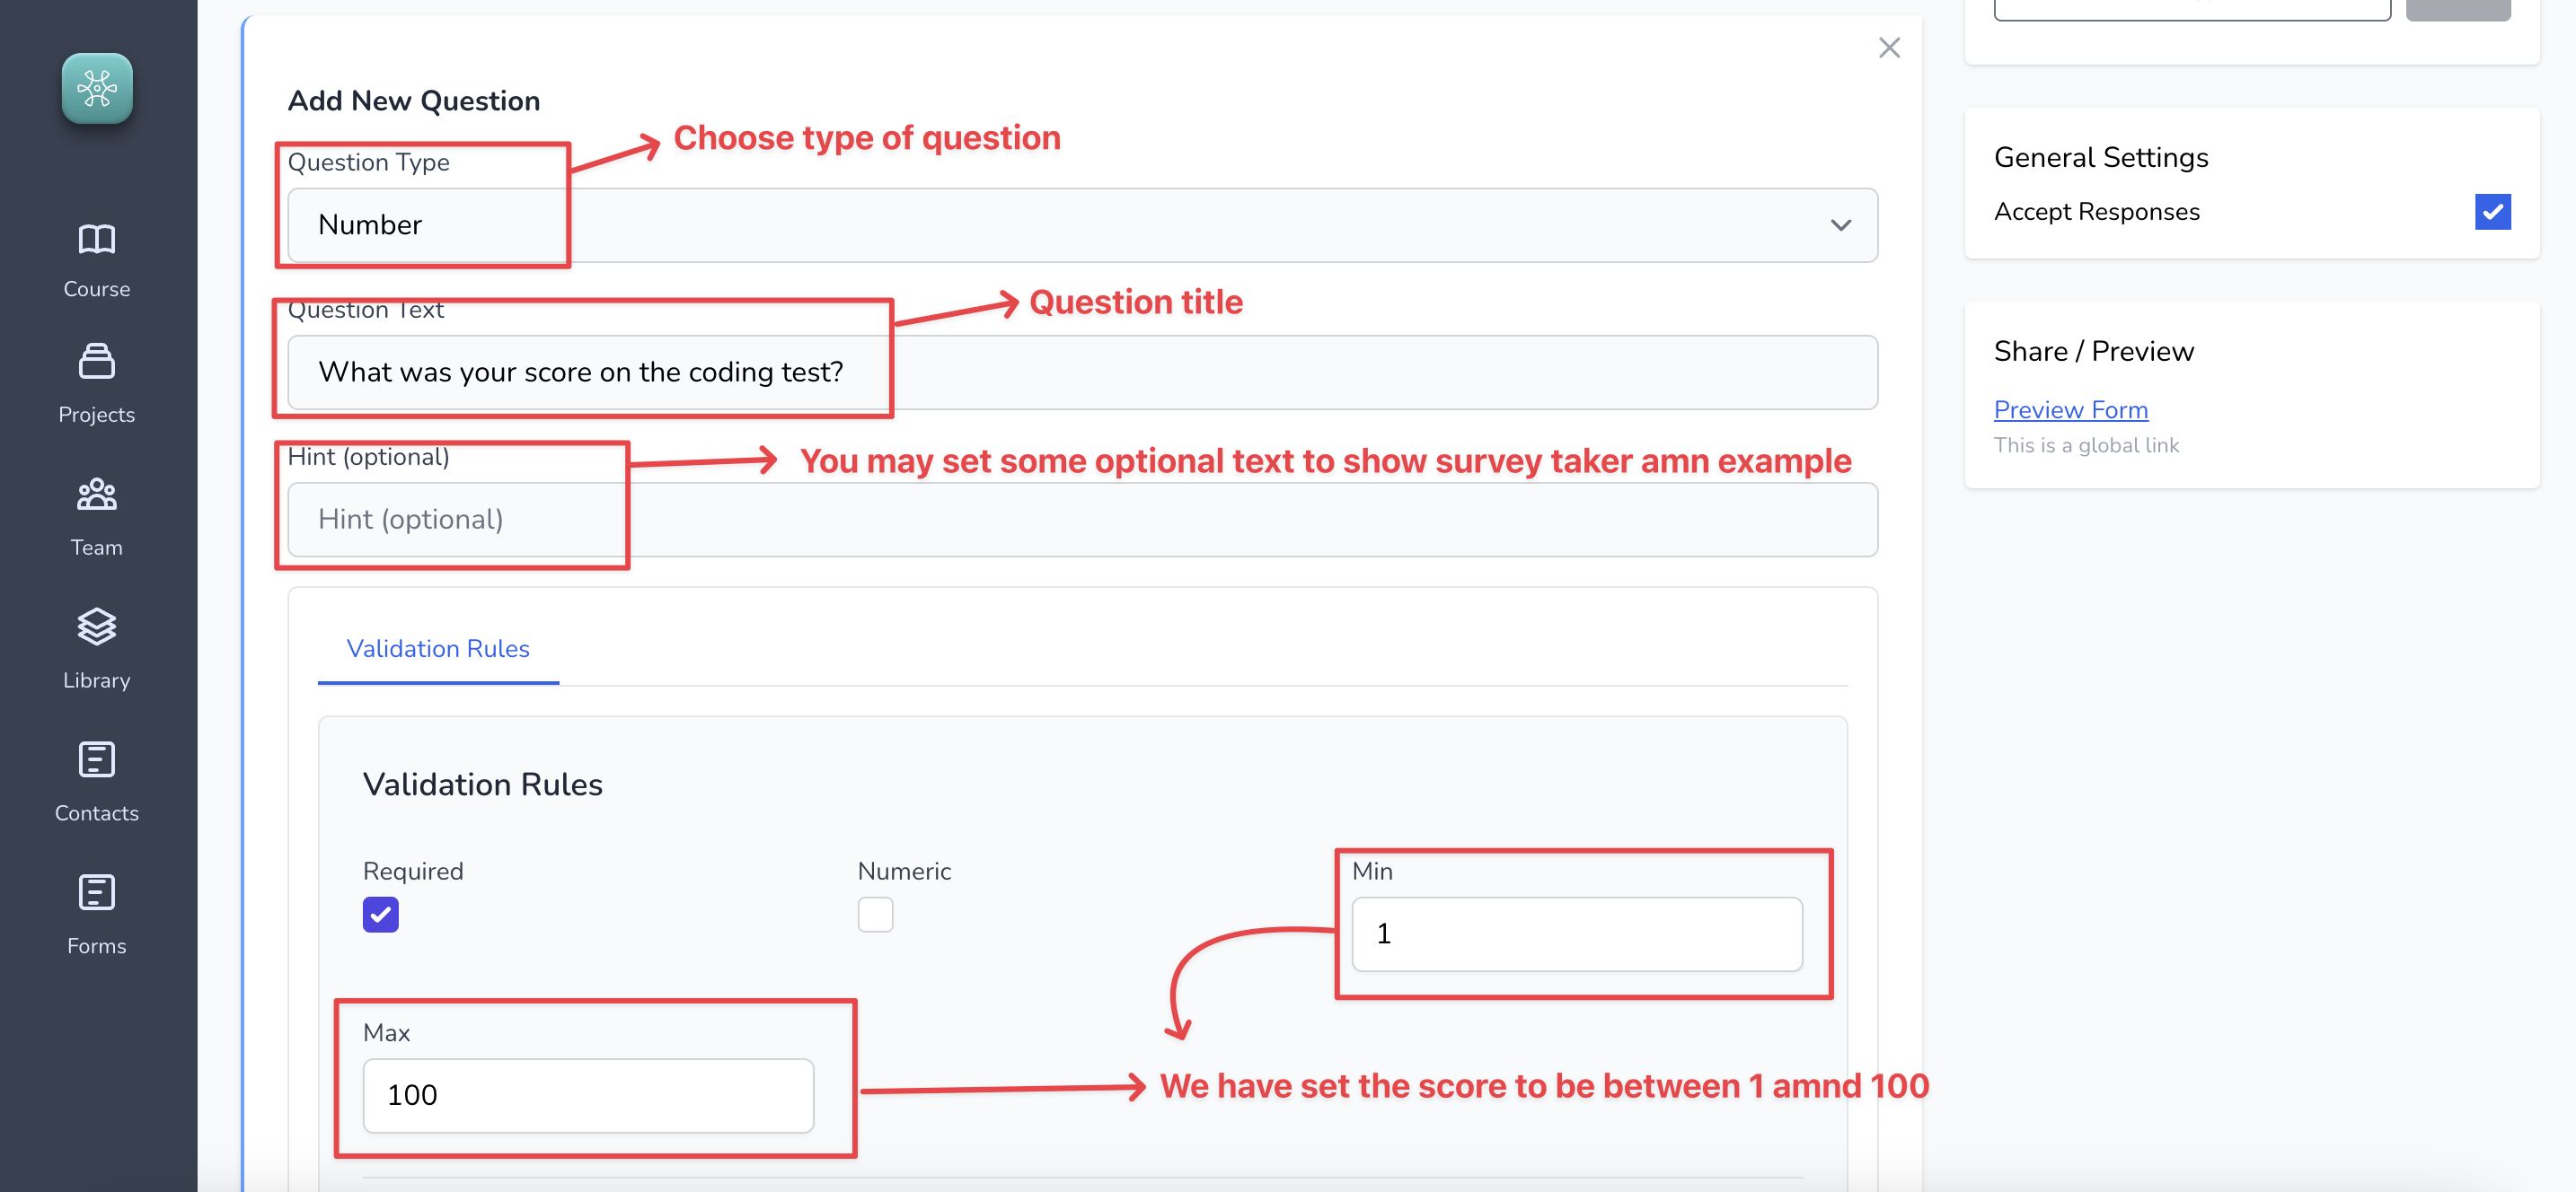Open the Course section icon
Image resolution: width=2576 pixels, height=1192 pixels.
tap(97, 239)
